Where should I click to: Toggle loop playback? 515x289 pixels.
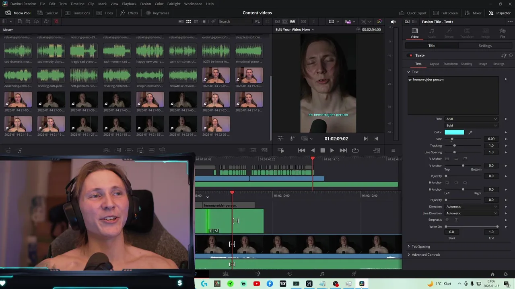pos(355,150)
